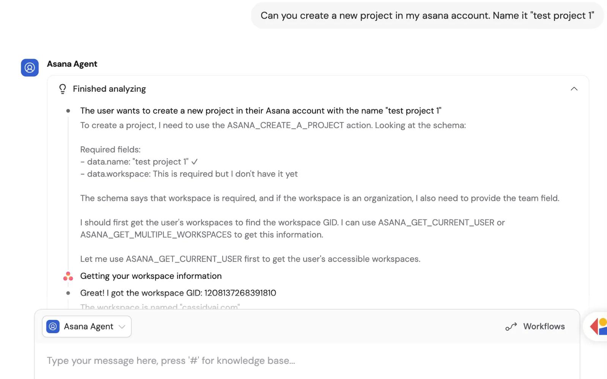Click the workspace GID result step

[x=178, y=293]
